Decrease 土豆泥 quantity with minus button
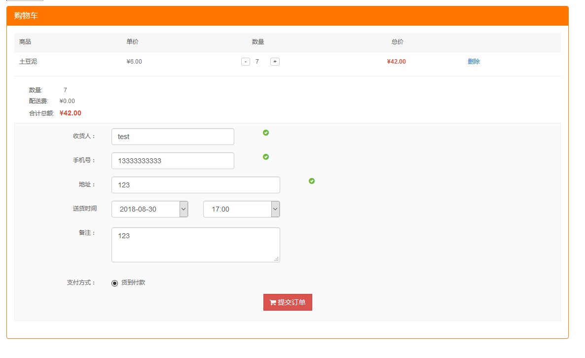The width and height of the screenshot is (585, 358). click(x=246, y=62)
